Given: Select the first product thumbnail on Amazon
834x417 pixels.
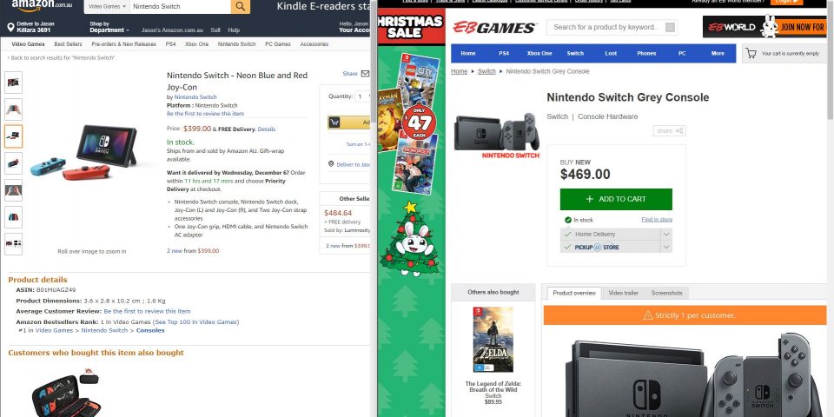Looking at the screenshot, I should tap(13, 83).
